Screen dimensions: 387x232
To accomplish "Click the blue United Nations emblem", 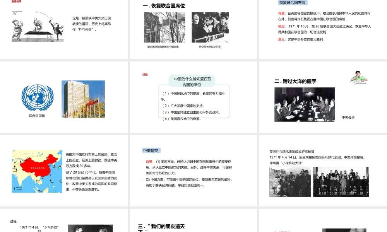I will (x=38, y=97).
